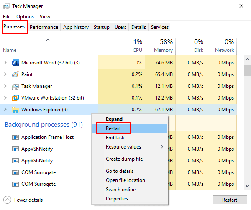Click the Paint process icon

(x=15, y=74)
